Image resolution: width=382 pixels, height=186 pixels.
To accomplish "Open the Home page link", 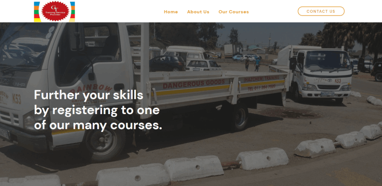I will click(x=171, y=12).
